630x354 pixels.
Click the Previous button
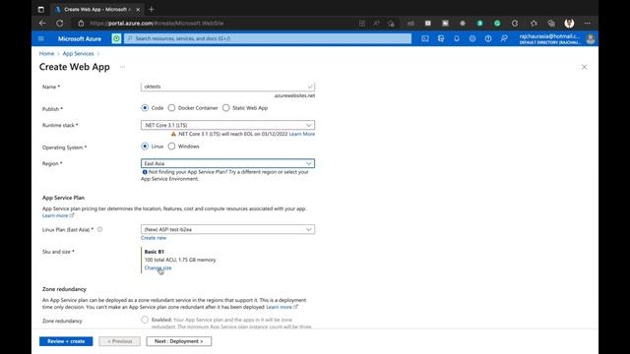pyautogui.click(x=120, y=341)
